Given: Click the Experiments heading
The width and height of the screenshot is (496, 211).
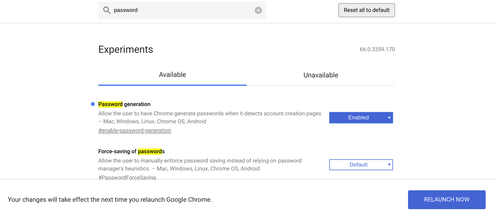Looking at the screenshot, I should point(126,50).
